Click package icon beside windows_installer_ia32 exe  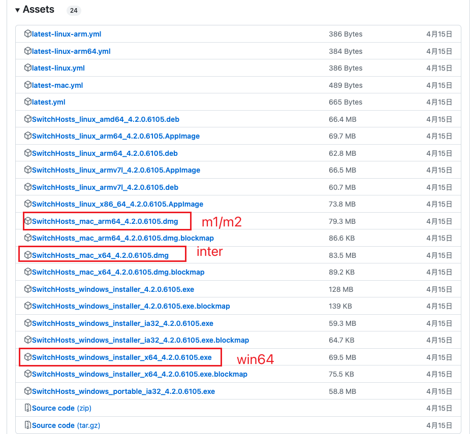(x=27, y=322)
